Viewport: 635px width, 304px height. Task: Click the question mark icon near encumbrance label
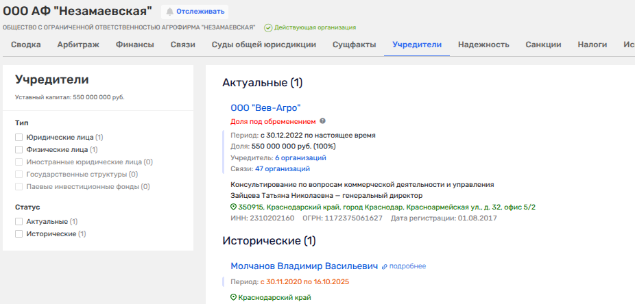323,121
